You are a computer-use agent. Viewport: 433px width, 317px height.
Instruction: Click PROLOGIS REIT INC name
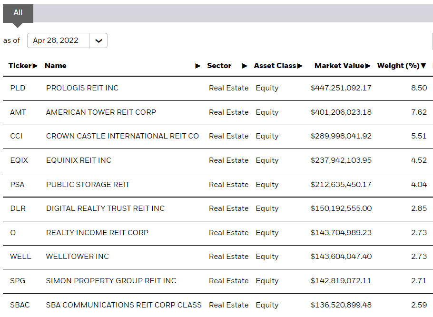[82, 88]
